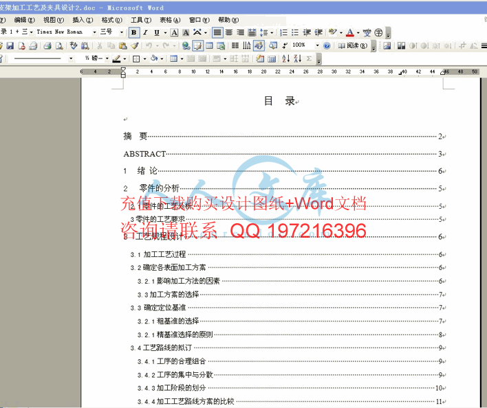Image resolution: width=487 pixels, height=408 pixels.
Task: Toggle character shading button
Action: (x=186, y=32)
